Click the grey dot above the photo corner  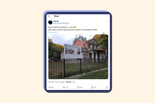coord(104,33)
